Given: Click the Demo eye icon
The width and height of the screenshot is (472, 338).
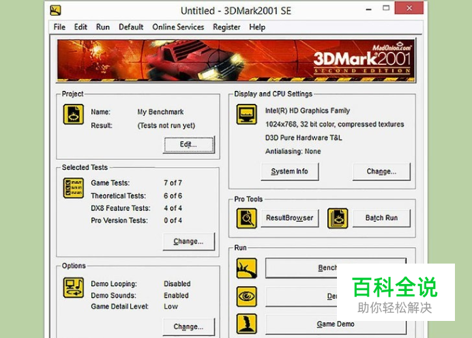Looking at the screenshot, I should coord(246,296).
